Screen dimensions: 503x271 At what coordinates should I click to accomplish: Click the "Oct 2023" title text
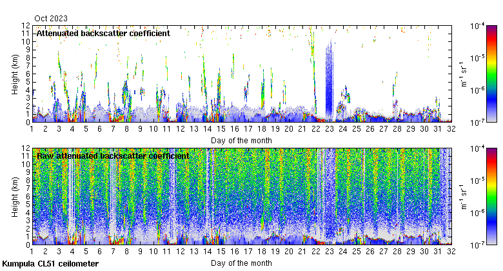(51, 18)
